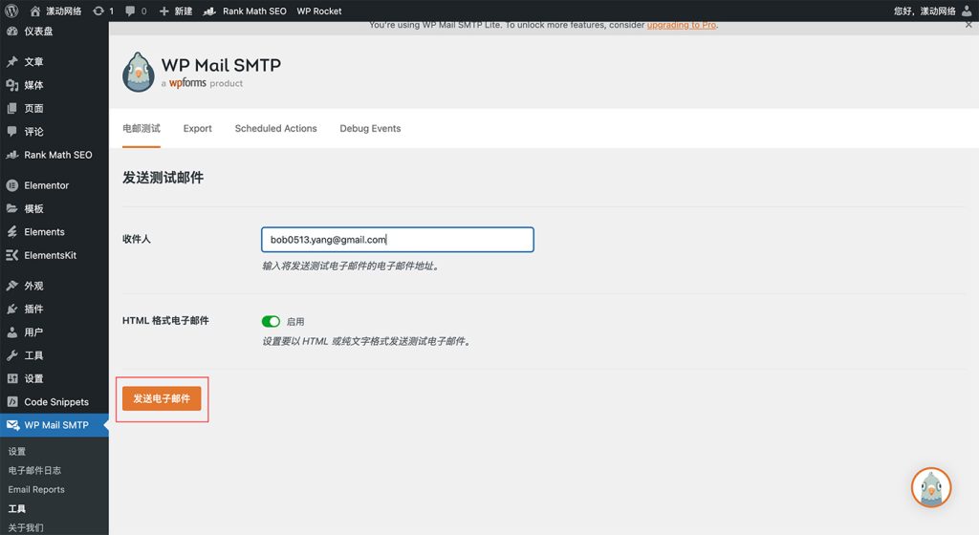Click the 发送电子邮件 button
Image resolution: width=979 pixels, height=535 pixels.
coord(162,398)
